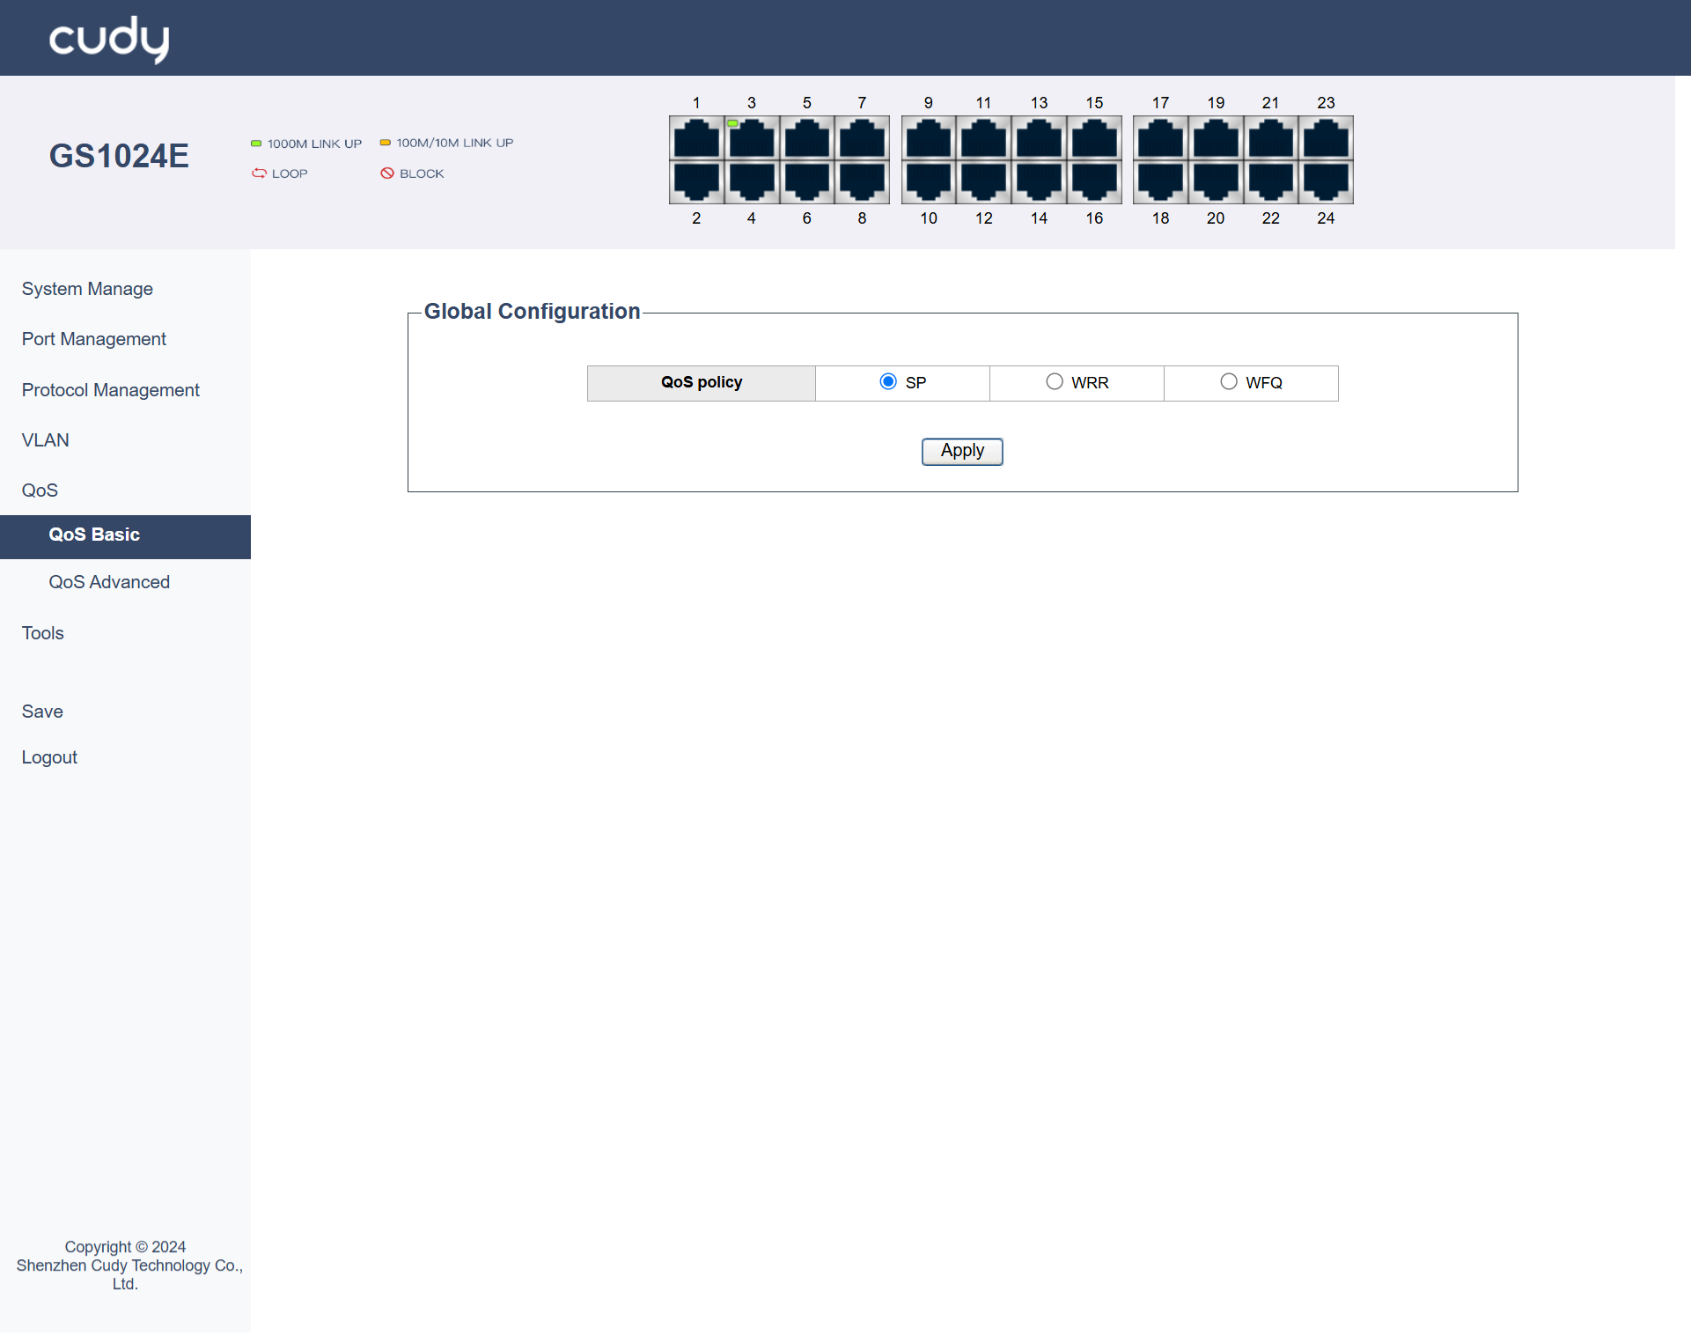Click port 1 icon on switch panel
Screen dimensions: 1691x1335
click(696, 138)
